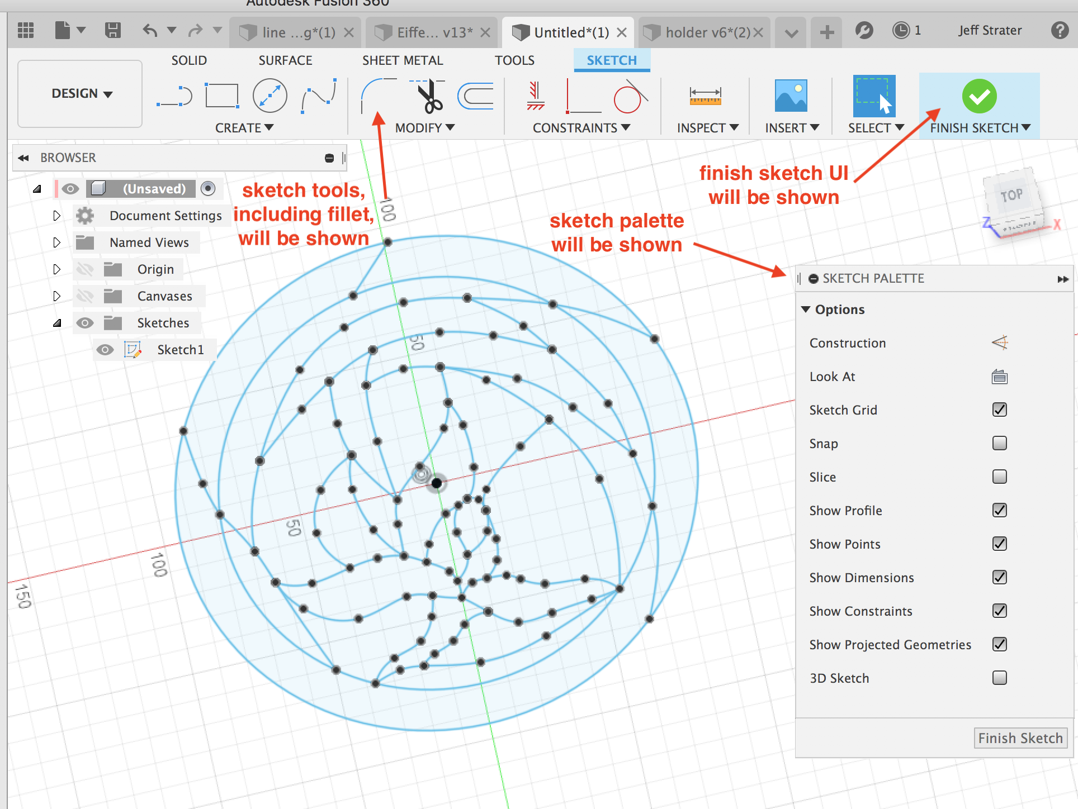Hide Sketch1 with its eye icon
Viewport: 1078px width, 809px height.
pyautogui.click(x=105, y=350)
